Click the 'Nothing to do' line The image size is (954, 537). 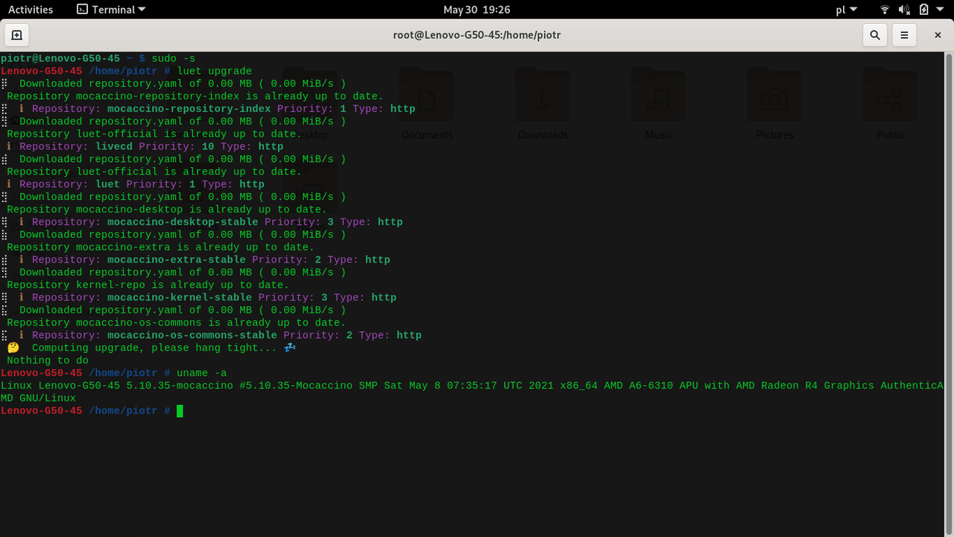pyautogui.click(x=48, y=360)
